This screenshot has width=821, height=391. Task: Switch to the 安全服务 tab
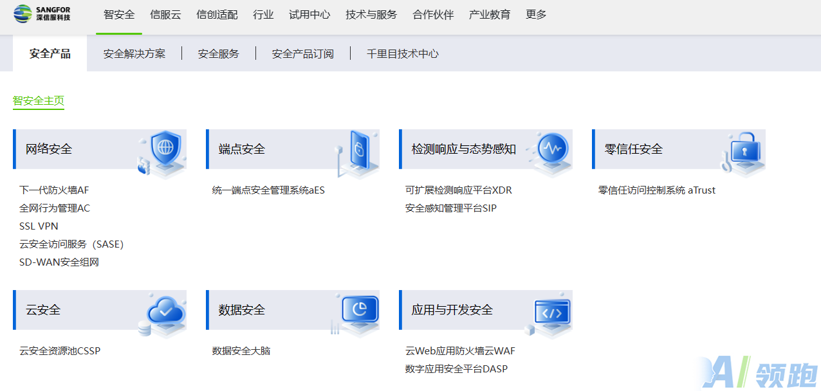[219, 53]
